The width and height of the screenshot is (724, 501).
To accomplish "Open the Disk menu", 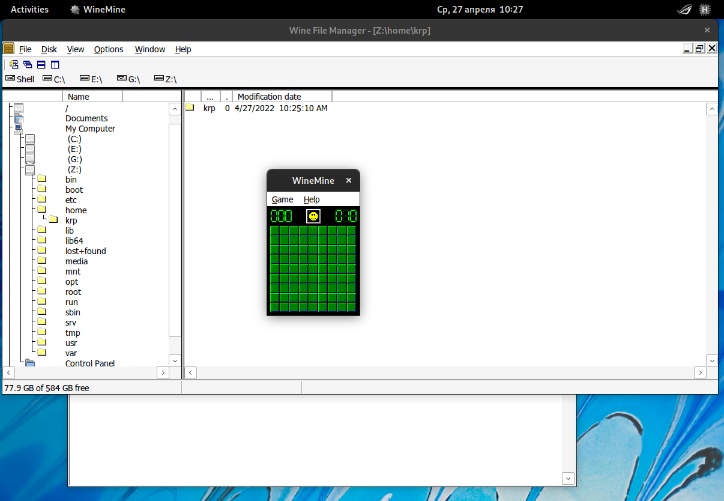I will 49,49.
